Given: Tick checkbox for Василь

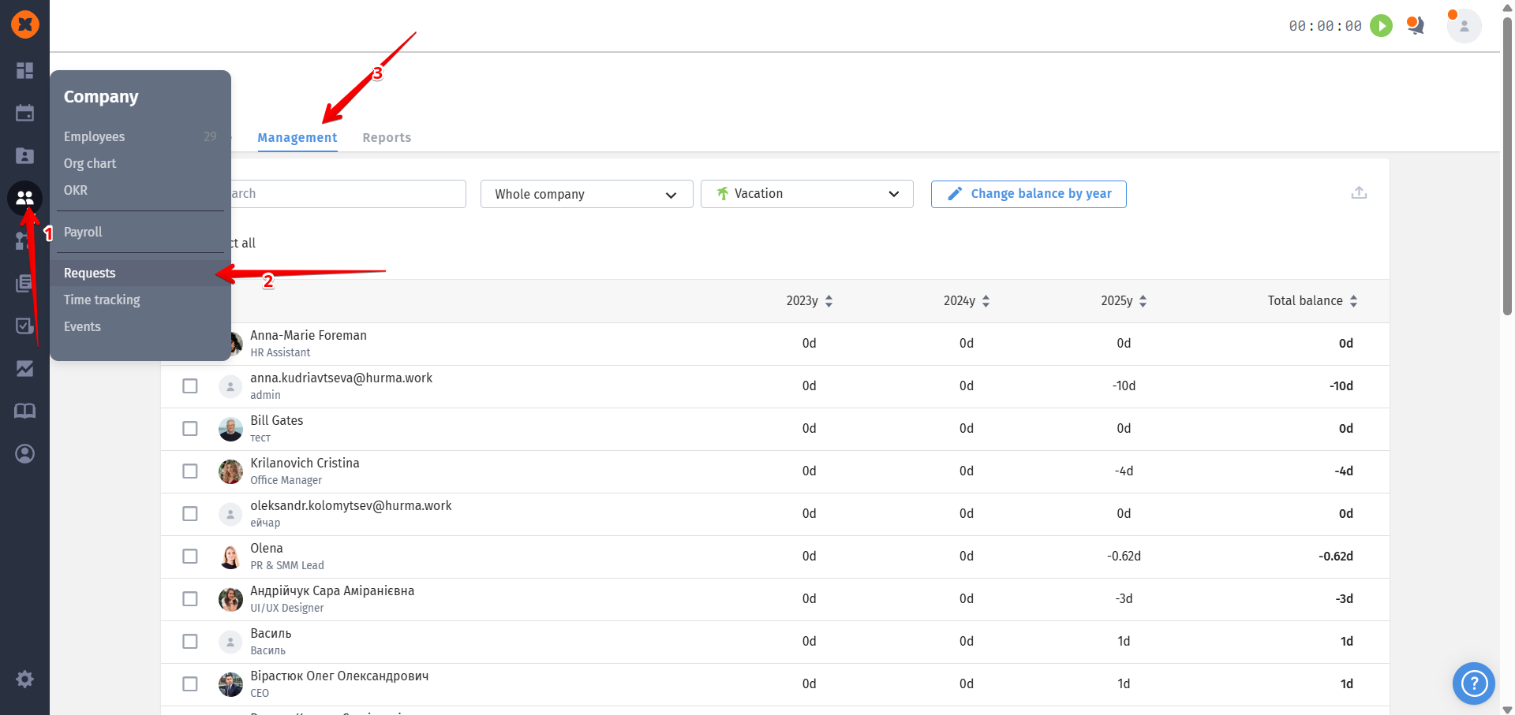Looking at the screenshot, I should point(190,642).
